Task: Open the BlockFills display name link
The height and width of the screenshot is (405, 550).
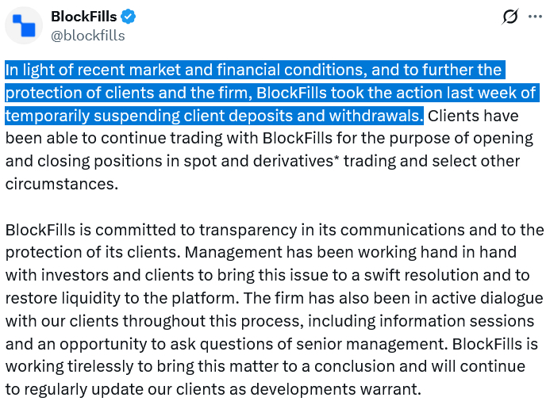Action: 83,16
